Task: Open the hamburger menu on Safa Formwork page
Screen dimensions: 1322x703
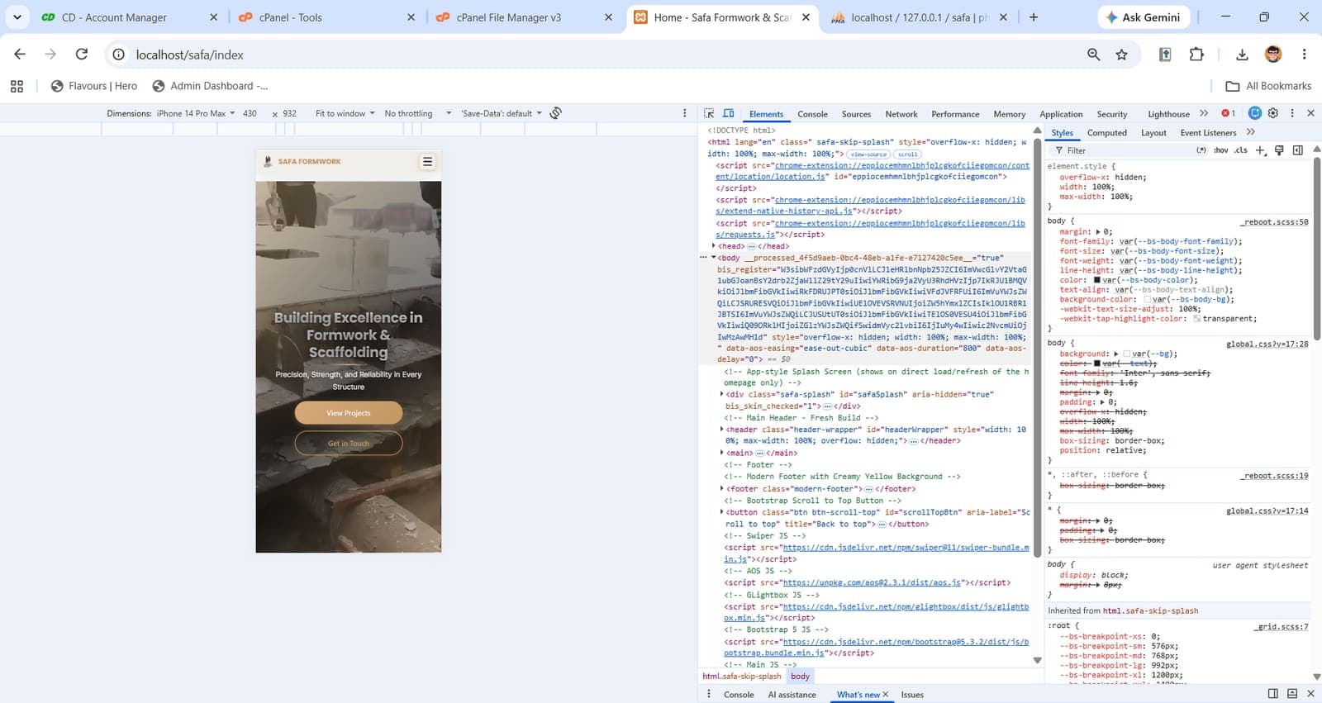Action: (427, 162)
